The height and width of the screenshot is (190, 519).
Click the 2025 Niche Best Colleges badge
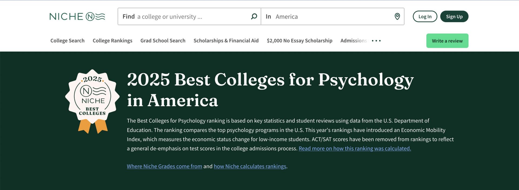(92, 101)
